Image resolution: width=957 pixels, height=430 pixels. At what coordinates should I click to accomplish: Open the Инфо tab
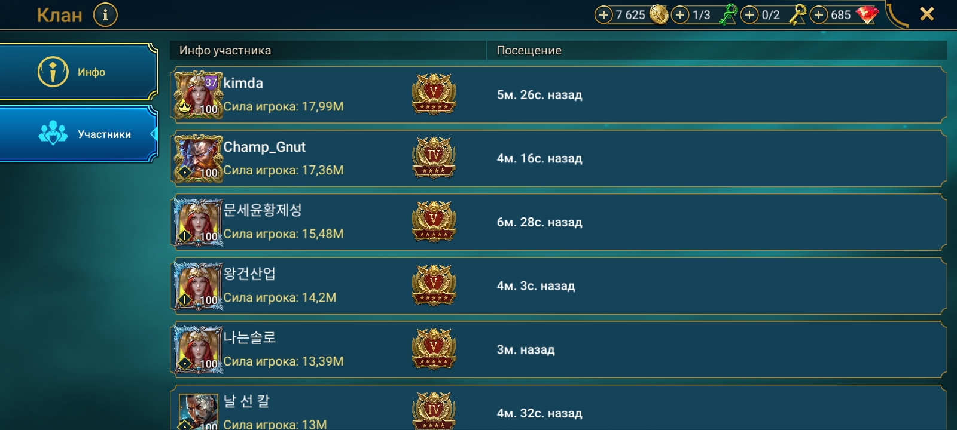(x=78, y=72)
